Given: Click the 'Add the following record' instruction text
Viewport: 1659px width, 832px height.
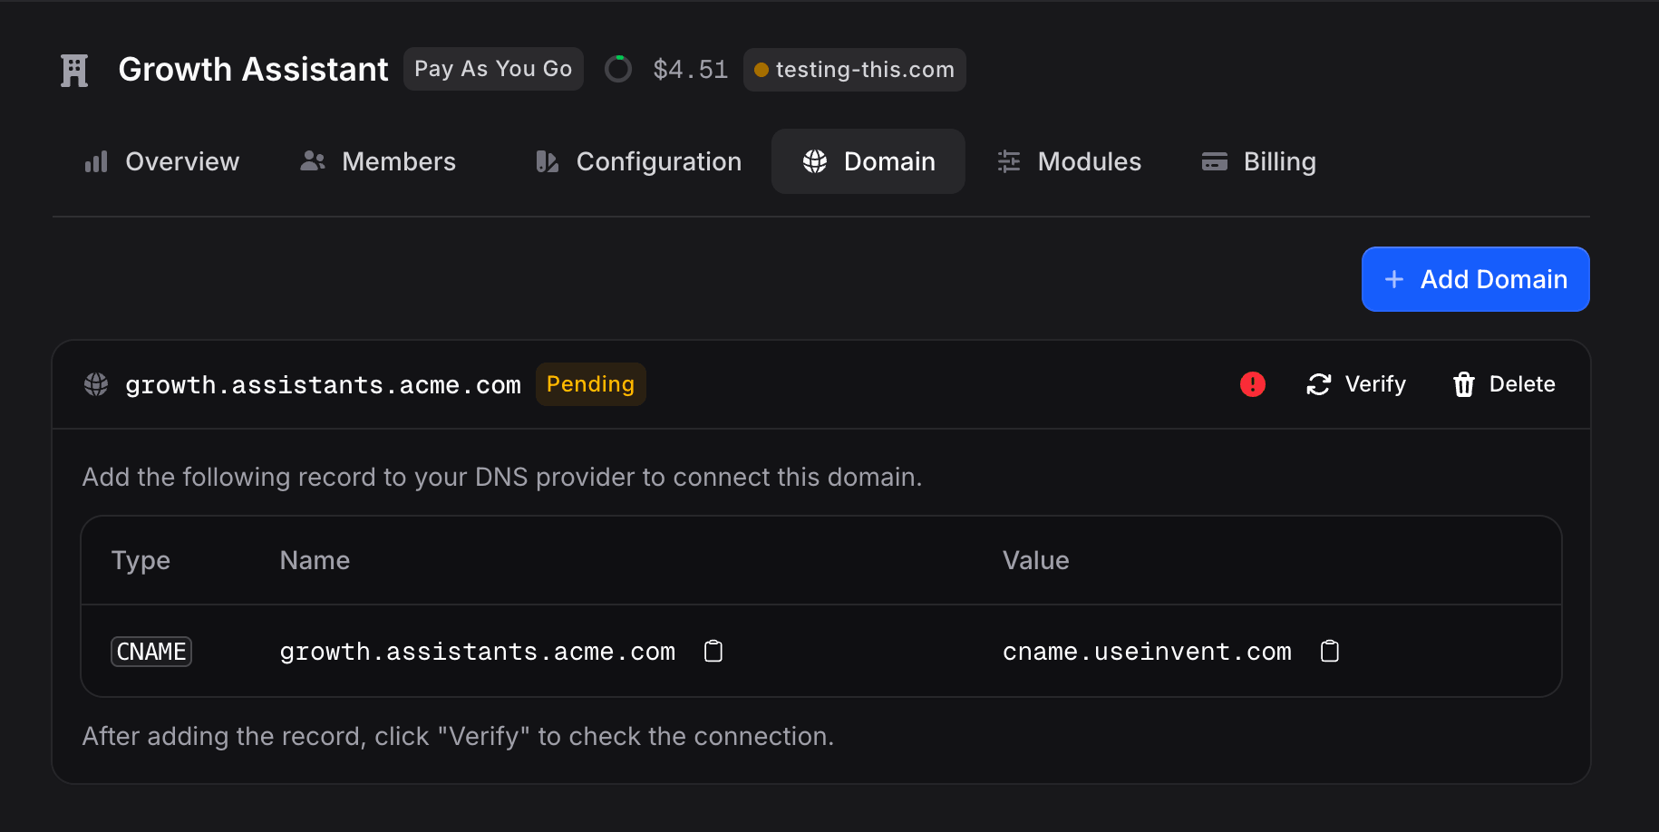Looking at the screenshot, I should click(x=502, y=477).
